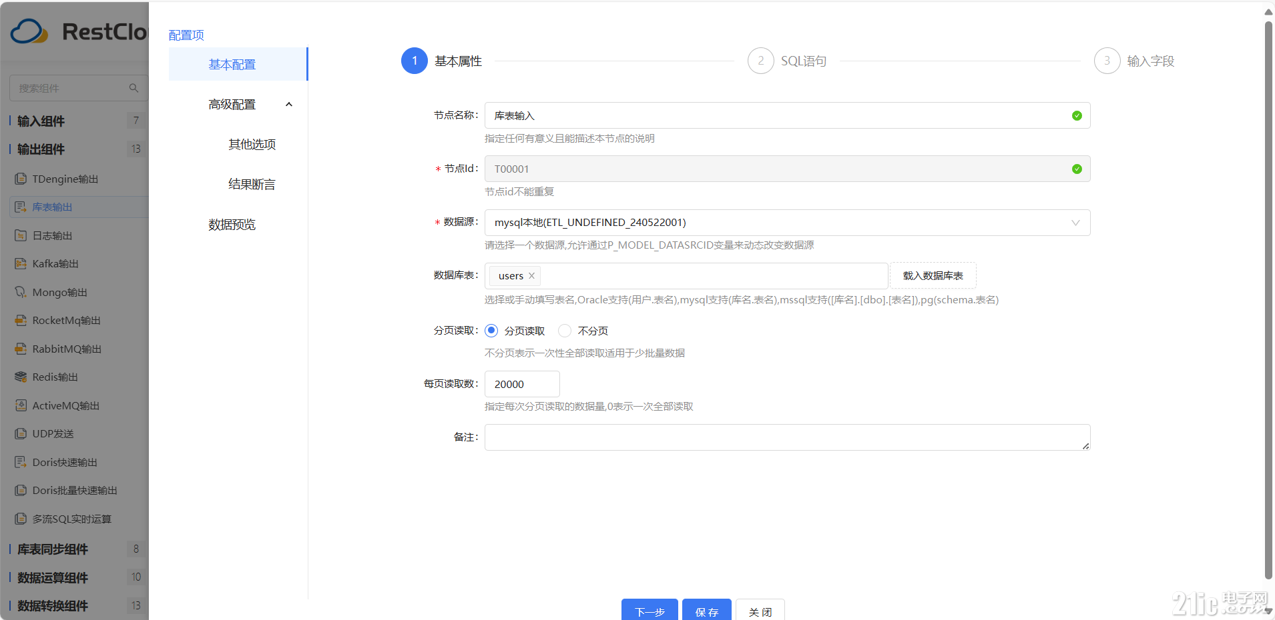The width and height of the screenshot is (1275, 620).
Task: Click the 数据运算组件 count badge 10
Action: click(x=136, y=577)
